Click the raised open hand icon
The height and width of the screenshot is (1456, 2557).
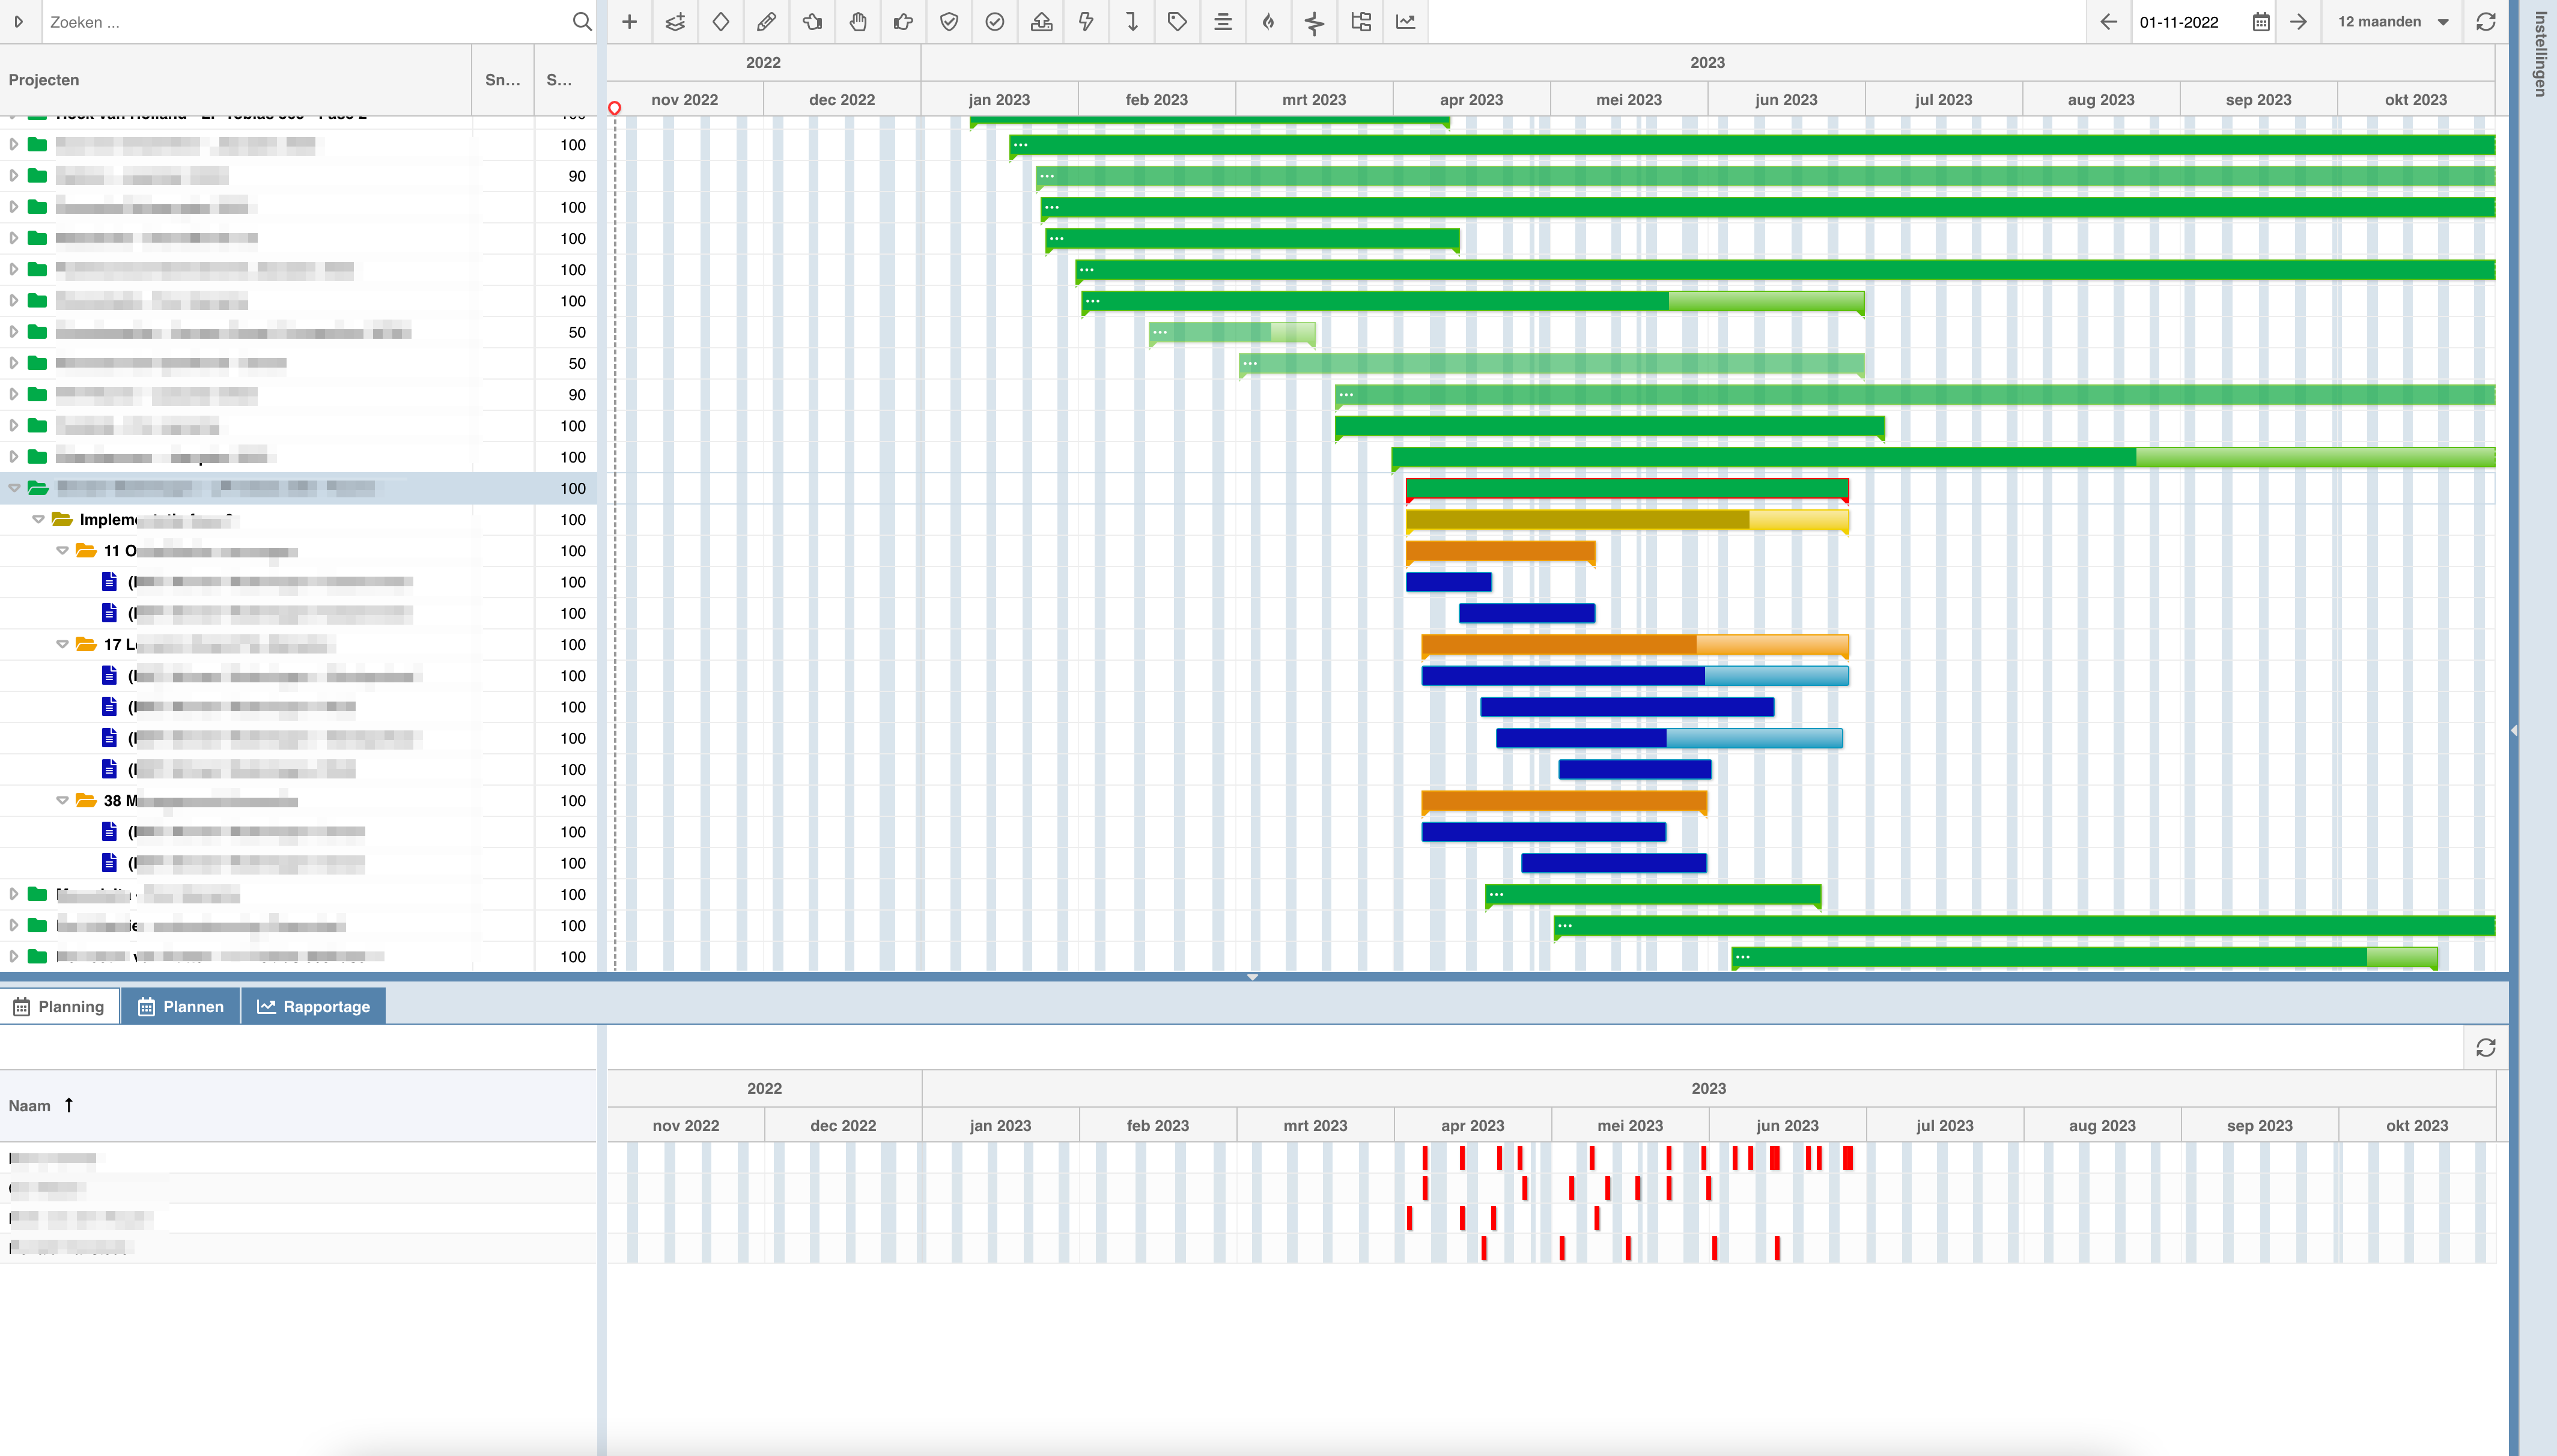(x=858, y=22)
